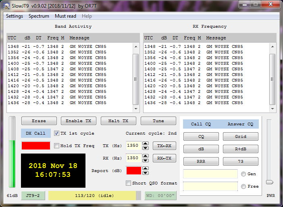Click the TX (Hz) 1350 input field

pos(133,146)
